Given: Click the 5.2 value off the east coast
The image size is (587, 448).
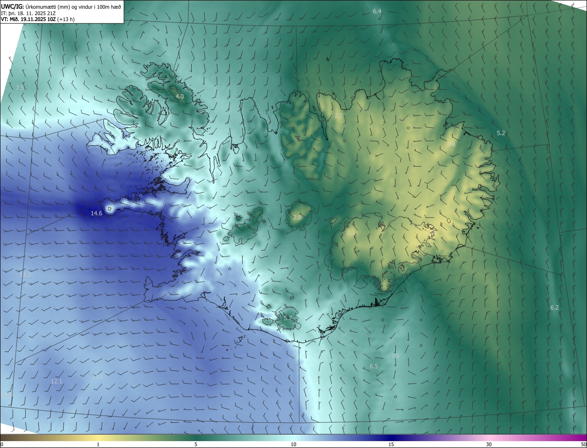Looking at the screenshot, I should [x=501, y=133].
